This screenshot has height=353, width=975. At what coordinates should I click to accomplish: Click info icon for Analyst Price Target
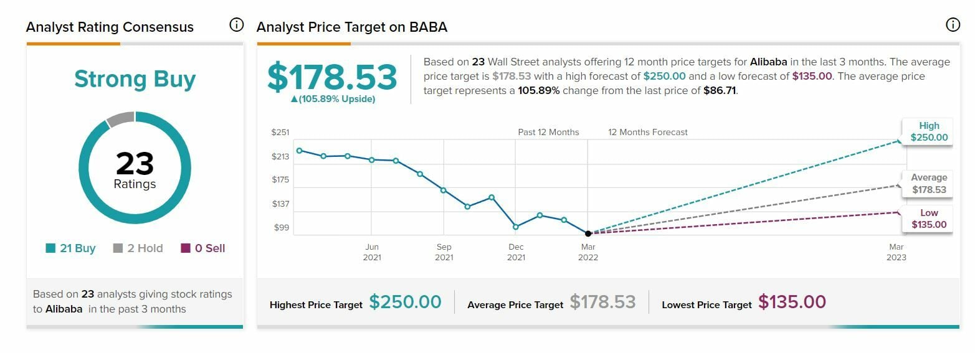(x=953, y=26)
